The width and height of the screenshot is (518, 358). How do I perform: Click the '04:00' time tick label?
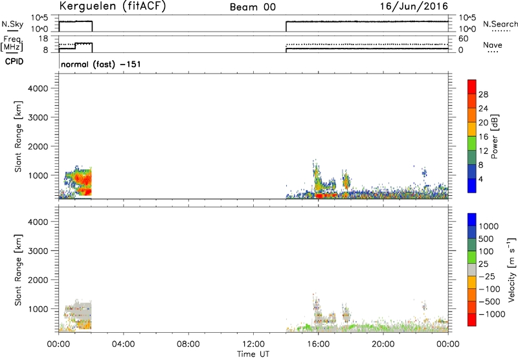123,344
